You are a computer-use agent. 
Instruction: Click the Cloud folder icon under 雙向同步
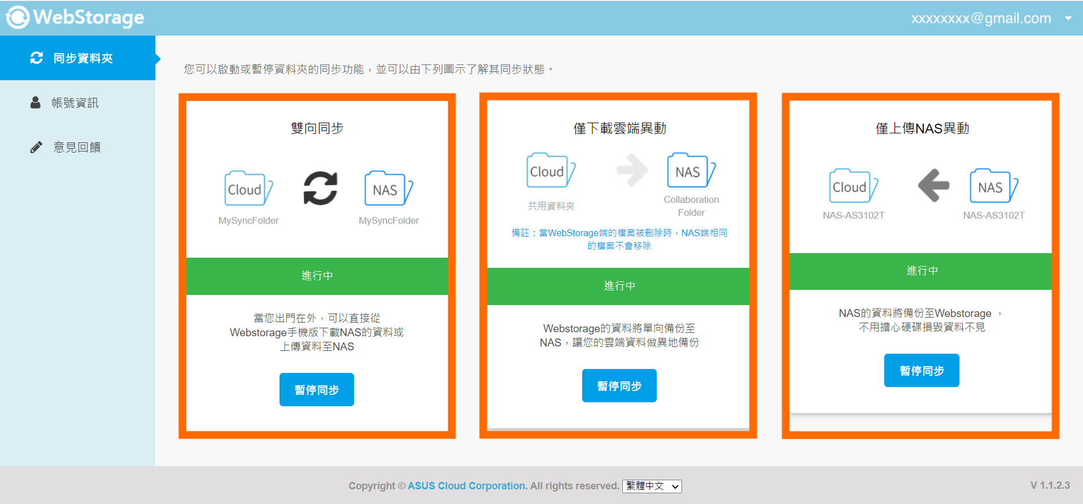(x=249, y=188)
